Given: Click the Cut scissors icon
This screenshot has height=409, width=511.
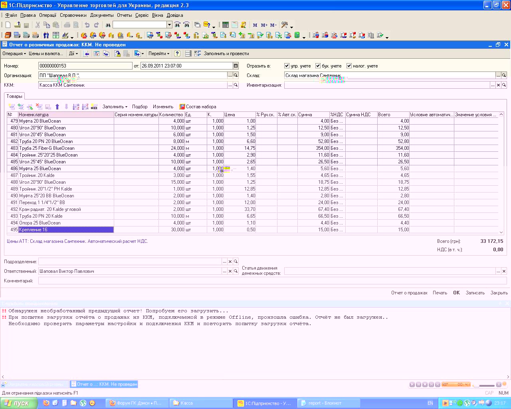Looking at the screenshot, I should point(38,25).
